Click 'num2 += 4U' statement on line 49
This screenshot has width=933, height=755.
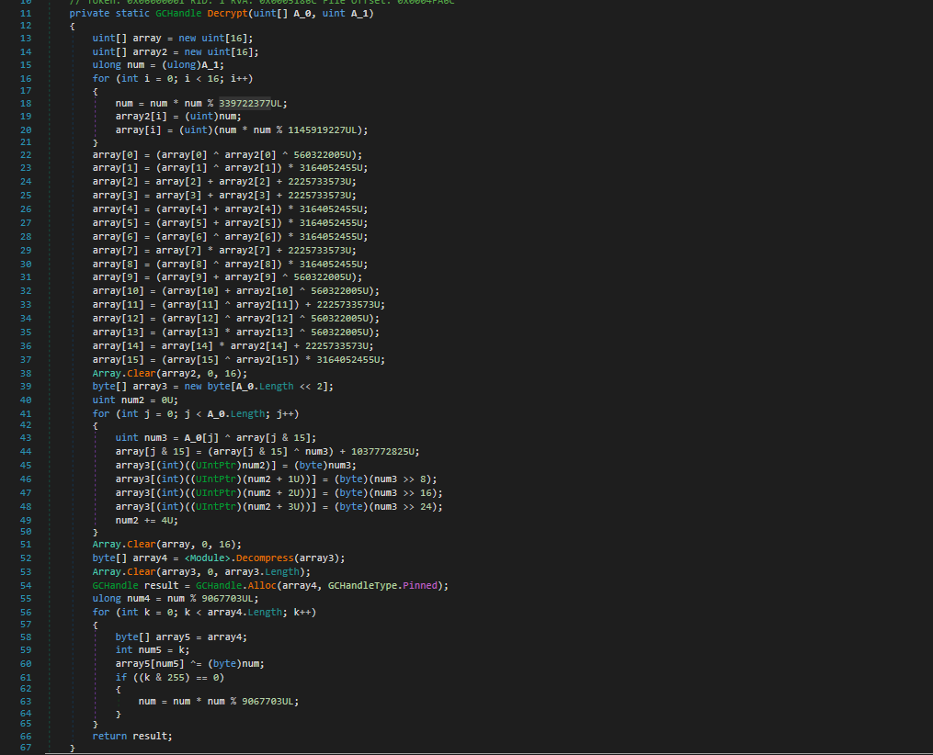click(x=147, y=520)
